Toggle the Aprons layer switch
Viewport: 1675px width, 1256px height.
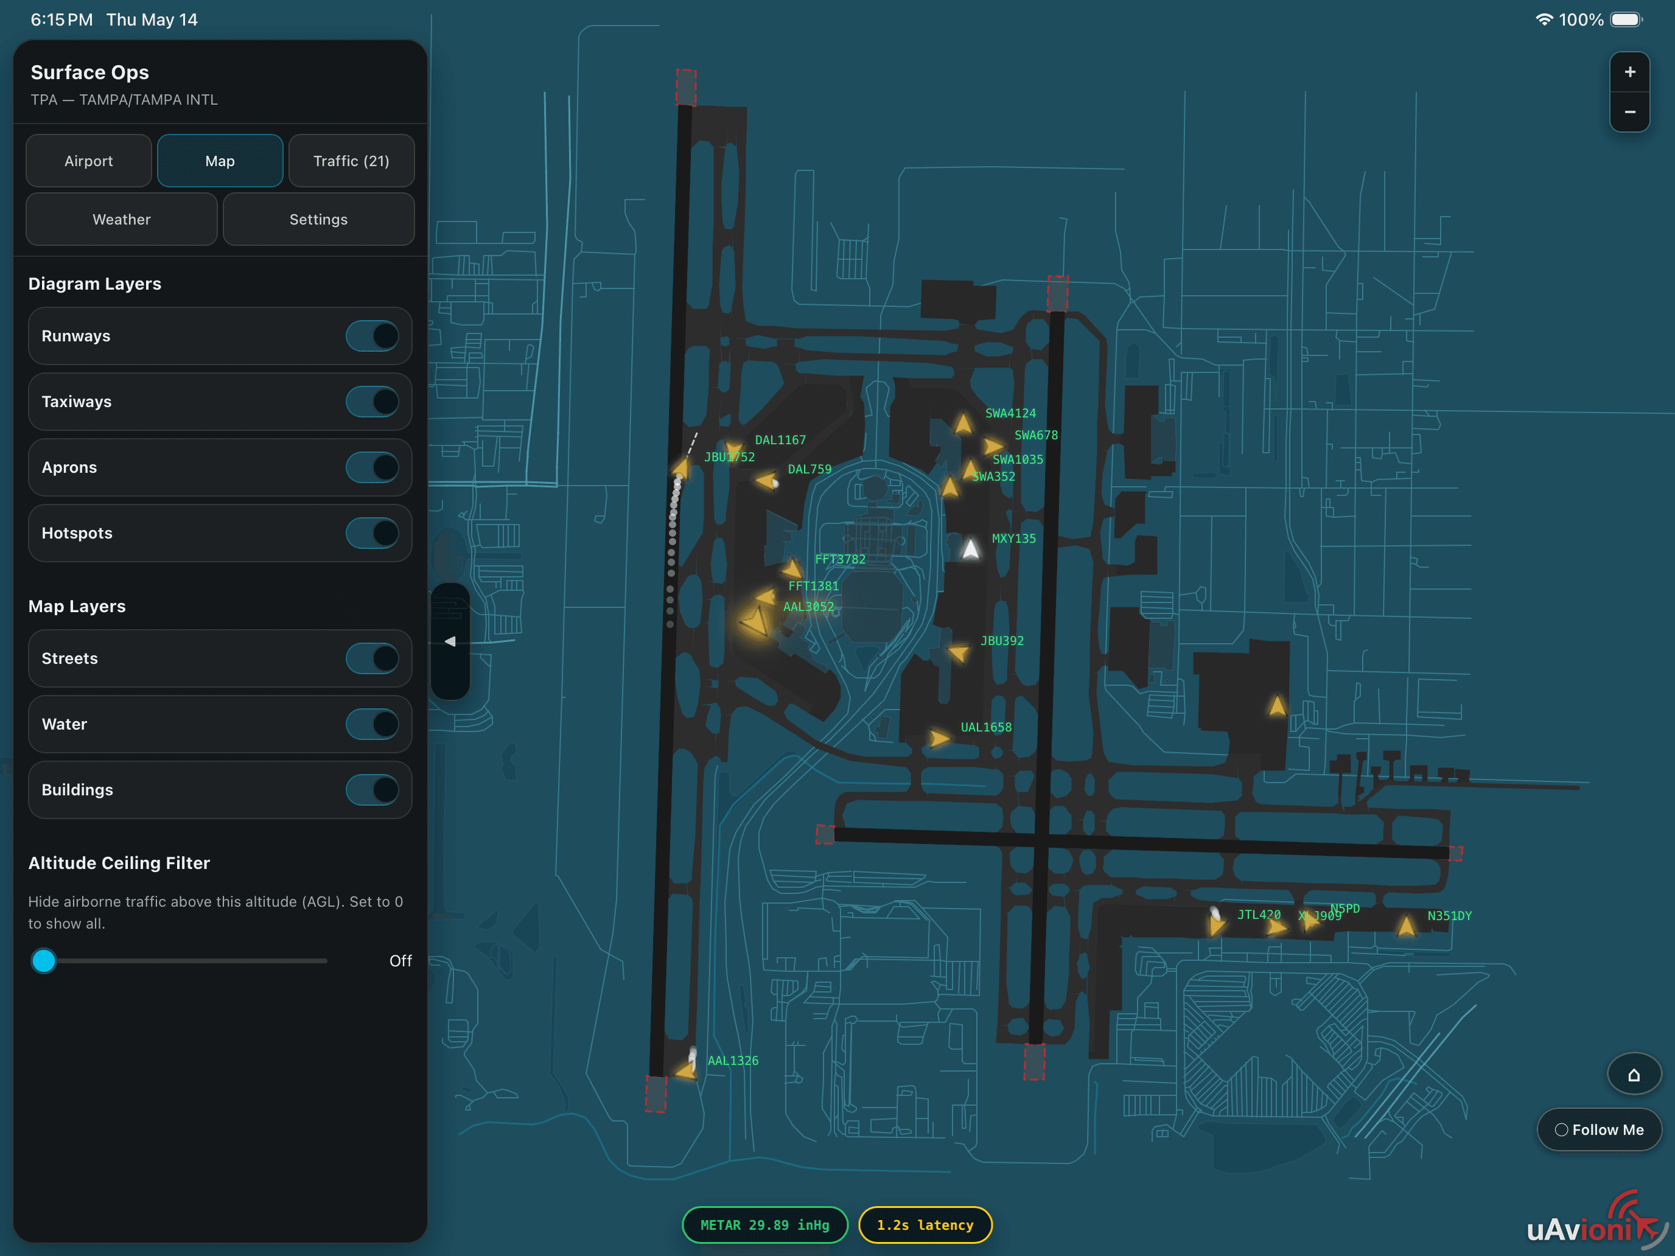372,468
